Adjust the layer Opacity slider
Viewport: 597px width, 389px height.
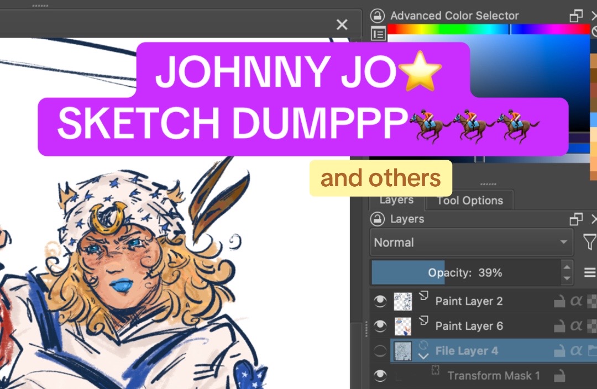[465, 272]
